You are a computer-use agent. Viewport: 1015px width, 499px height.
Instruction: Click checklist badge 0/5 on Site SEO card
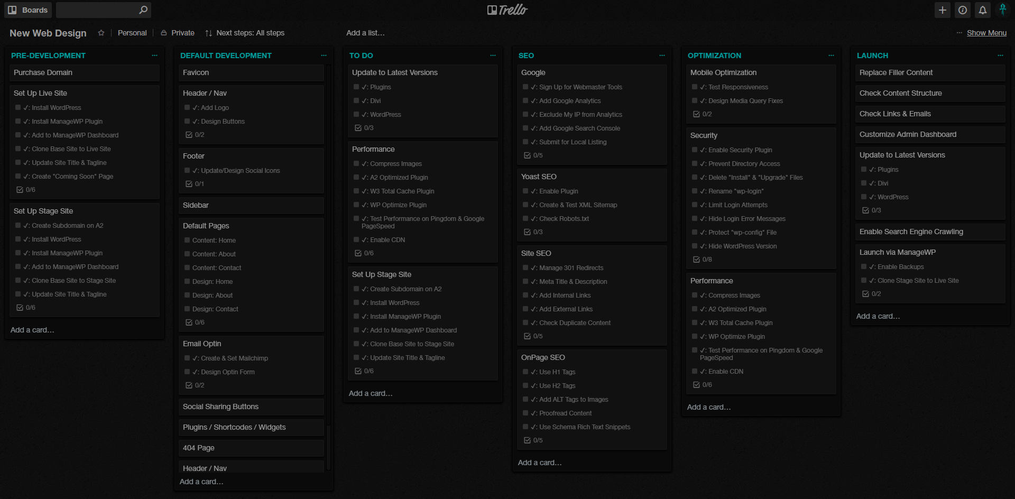533,336
